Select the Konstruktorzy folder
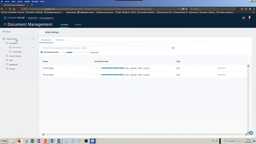The height and width of the screenshot is (144, 256). [x=15, y=56]
